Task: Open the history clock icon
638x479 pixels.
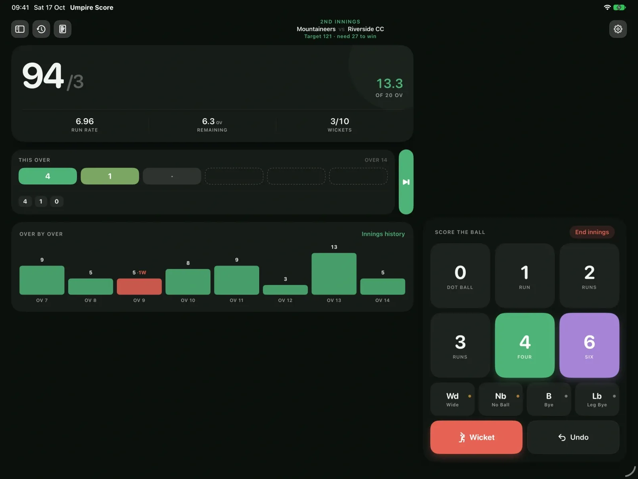Action: click(41, 29)
